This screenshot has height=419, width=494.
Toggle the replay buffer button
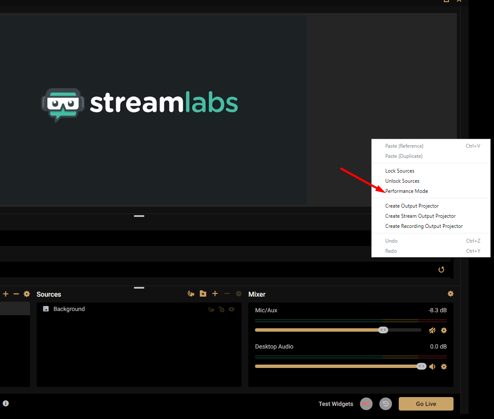click(386, 403)
